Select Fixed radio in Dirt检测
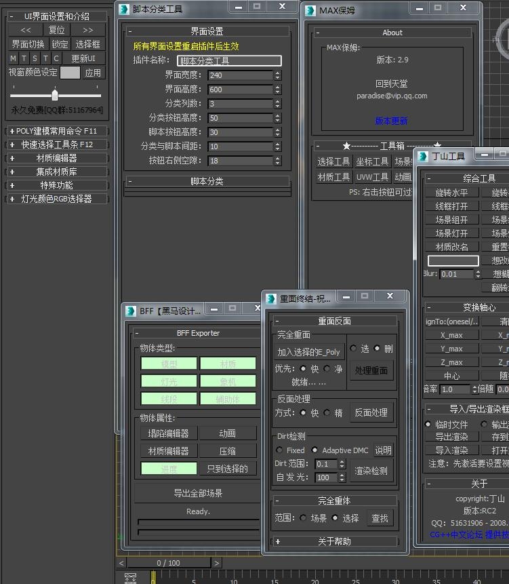The image size is (509, 584). [279, 450]
